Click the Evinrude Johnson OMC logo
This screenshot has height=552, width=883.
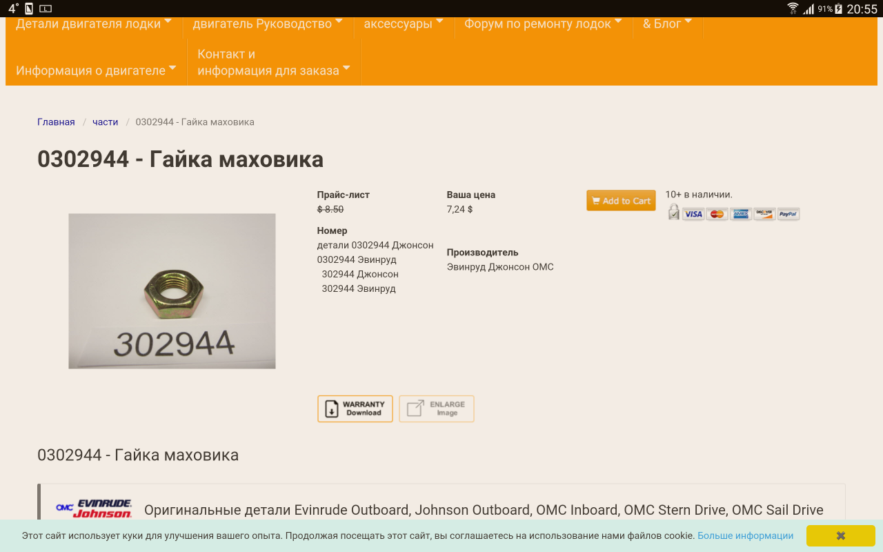(95, 509)
